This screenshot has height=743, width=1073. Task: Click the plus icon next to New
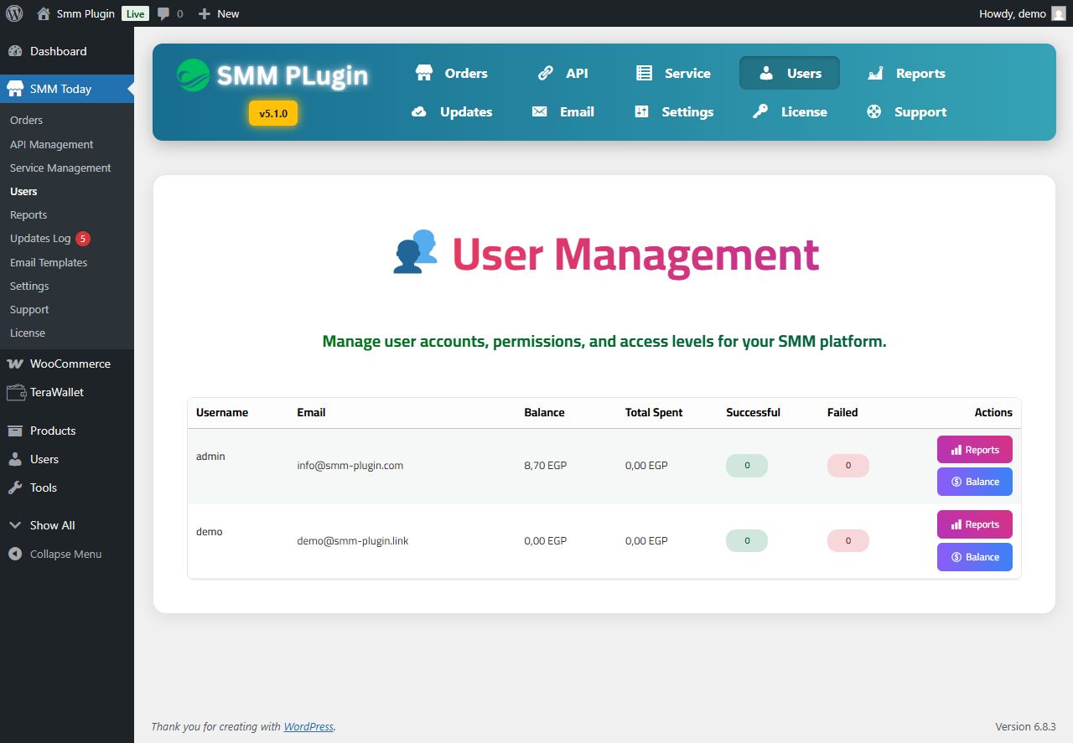[204, 14]
